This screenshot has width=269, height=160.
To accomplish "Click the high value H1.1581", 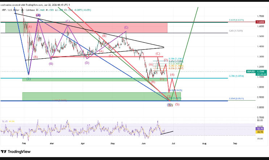I will click(50, 10).
